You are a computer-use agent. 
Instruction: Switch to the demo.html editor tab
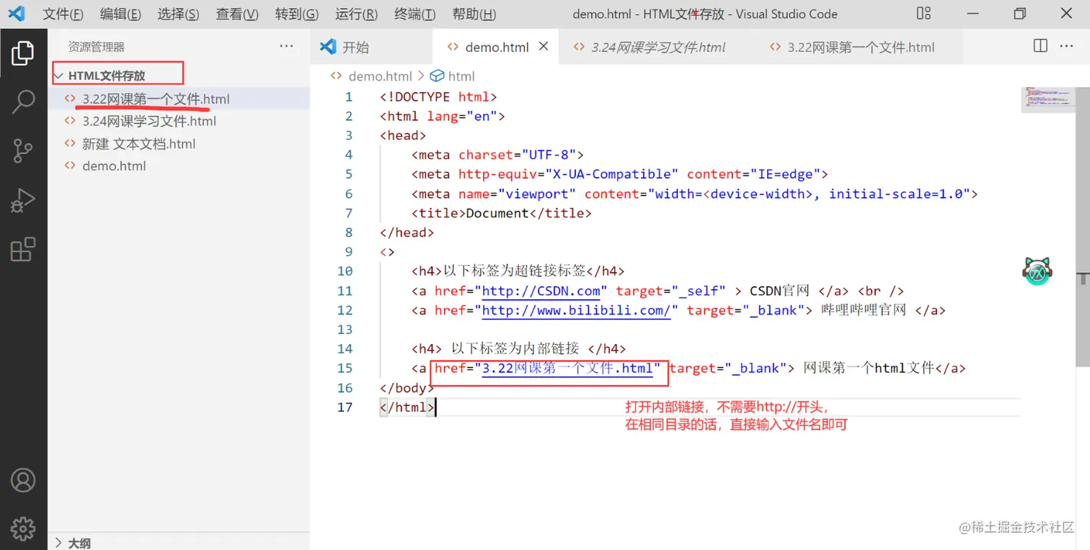tap(497, 47)
